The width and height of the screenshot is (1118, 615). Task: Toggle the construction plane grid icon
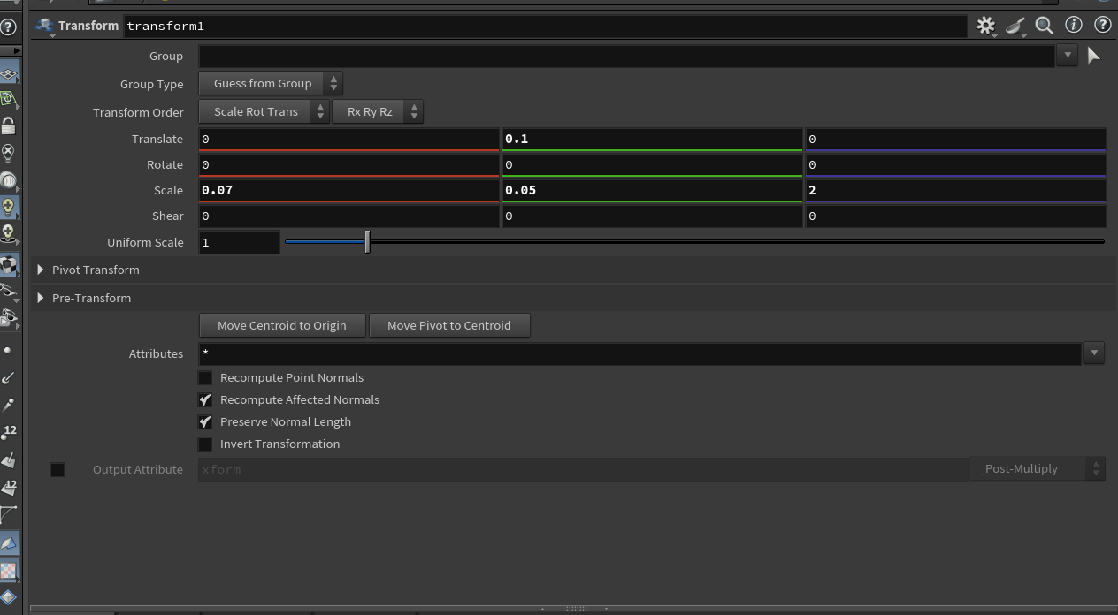click(x=9, y=74)
